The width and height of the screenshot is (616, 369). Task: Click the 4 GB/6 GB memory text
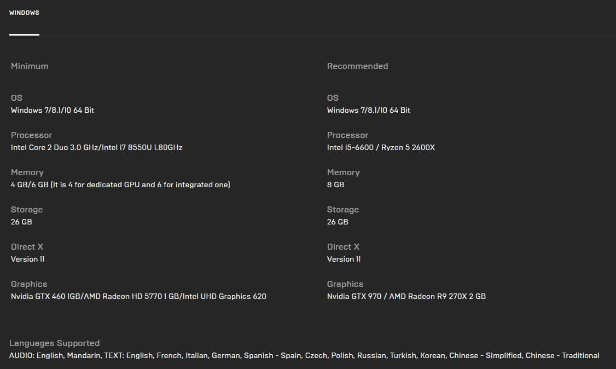point(120,184)
